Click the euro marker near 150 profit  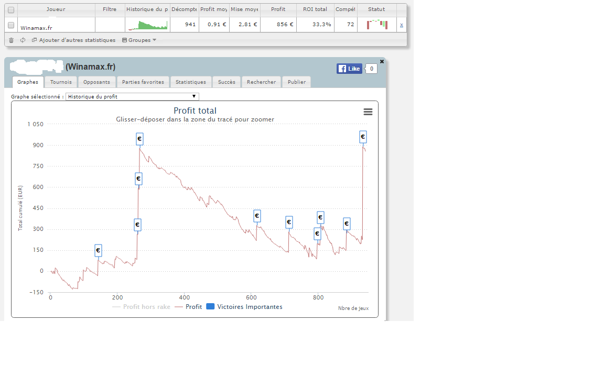[x=98, y=250]
